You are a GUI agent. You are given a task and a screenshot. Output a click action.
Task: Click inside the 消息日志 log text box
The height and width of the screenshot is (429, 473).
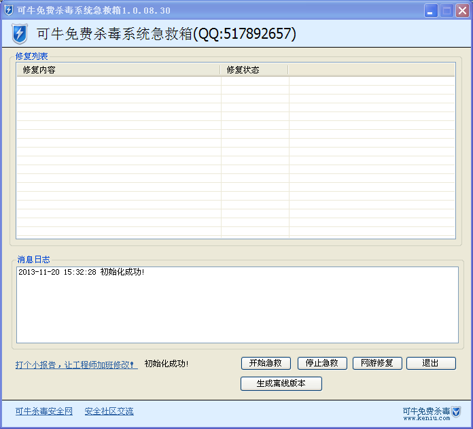tap(237, 305)
